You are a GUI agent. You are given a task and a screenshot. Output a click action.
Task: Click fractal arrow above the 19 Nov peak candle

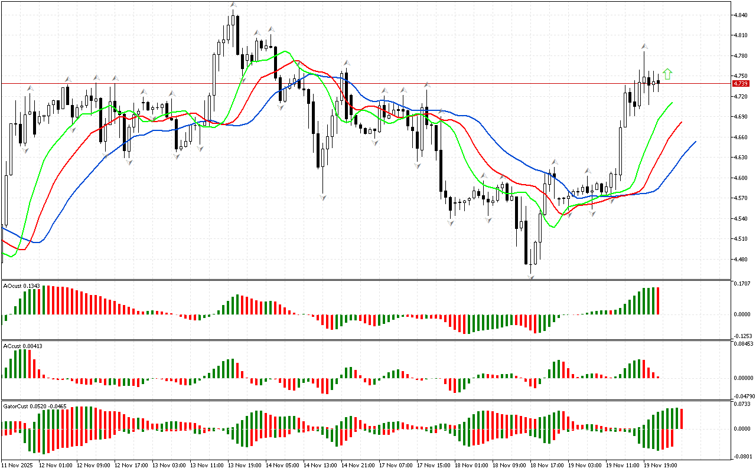pos(644,46)
